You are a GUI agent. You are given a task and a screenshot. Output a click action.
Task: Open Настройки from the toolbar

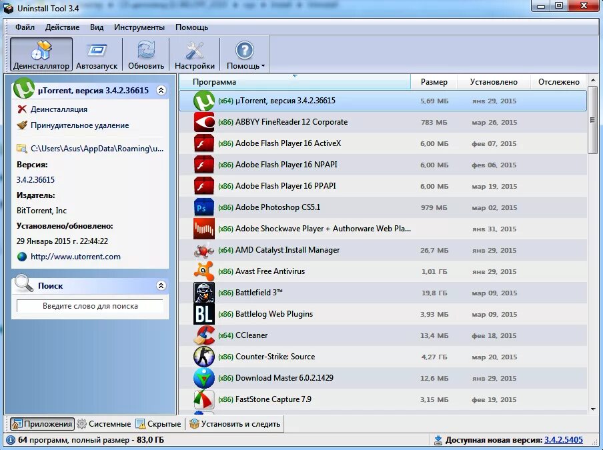click(195, 55)
